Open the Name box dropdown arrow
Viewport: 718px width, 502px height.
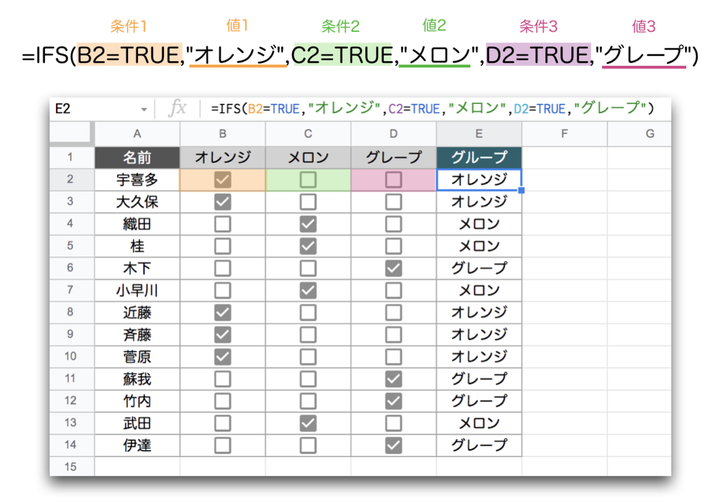click(x=144, y=109)
